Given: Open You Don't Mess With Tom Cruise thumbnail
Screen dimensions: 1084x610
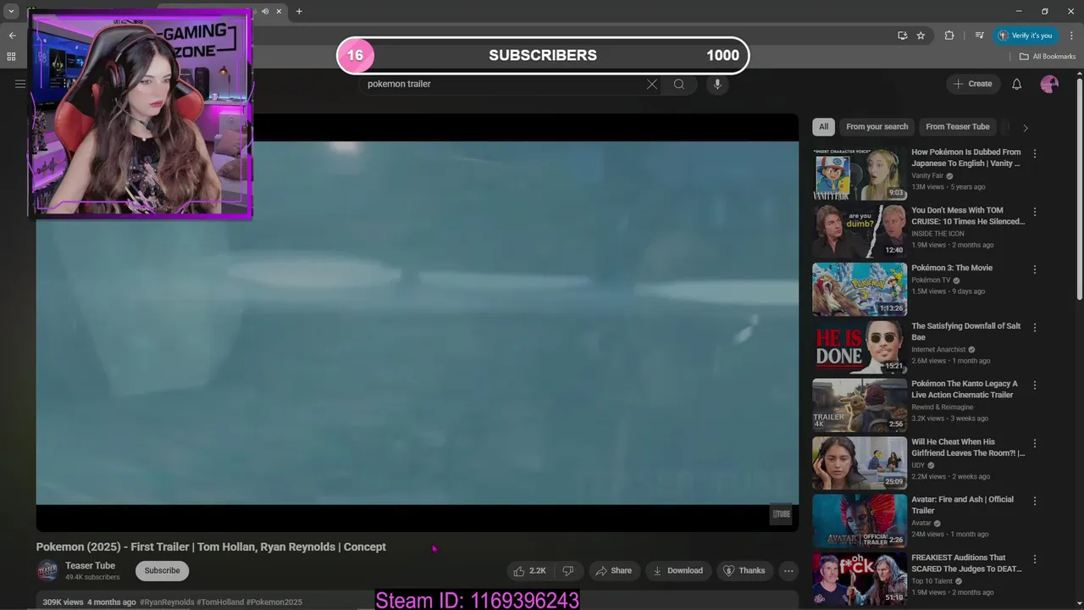Looking at the screenshot, I should [860, 232].
